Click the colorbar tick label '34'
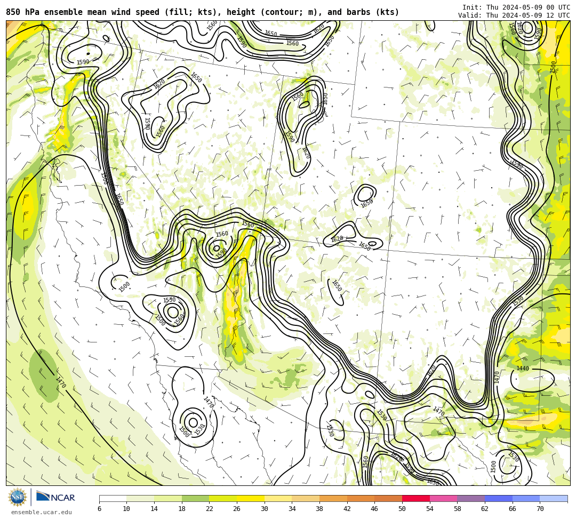The width and height of the screenshot is (576, 519). pos(292,509)
